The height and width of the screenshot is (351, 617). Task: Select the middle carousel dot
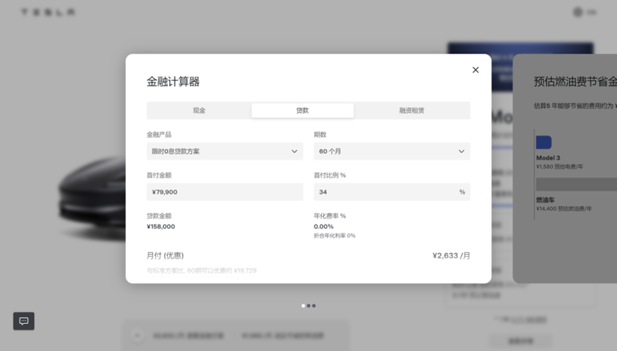click(308, 306)
